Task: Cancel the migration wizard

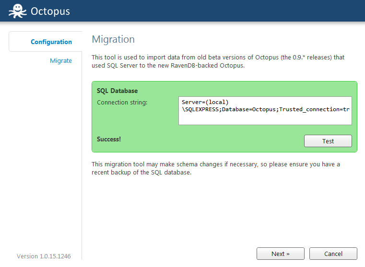Action: click(333, 254)
